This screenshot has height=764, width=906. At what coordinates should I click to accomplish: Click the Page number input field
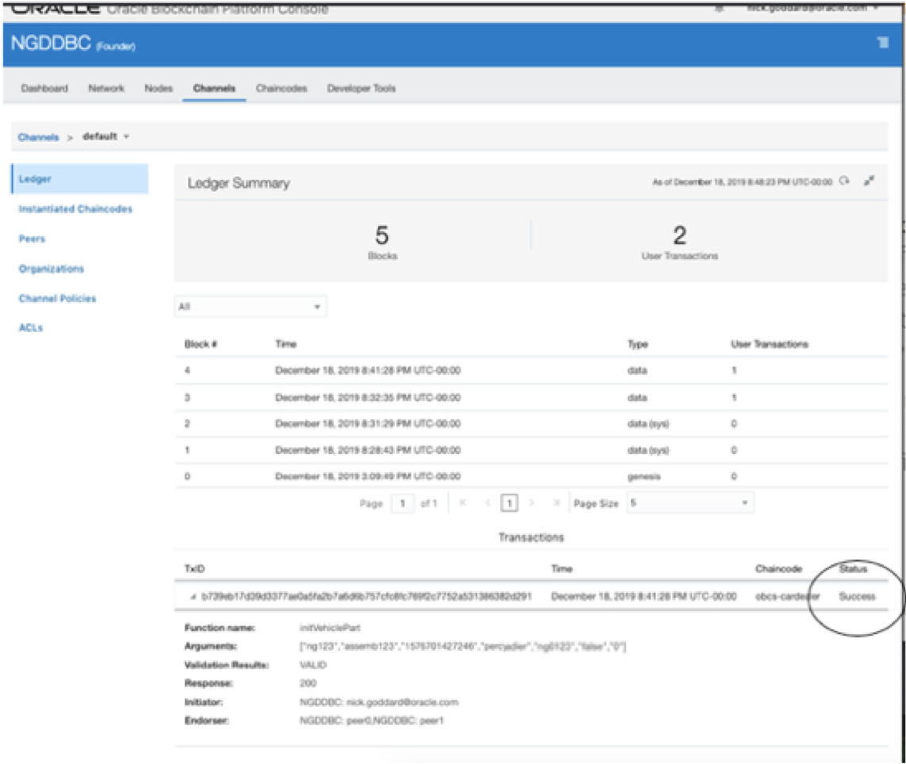pos(403,504)
